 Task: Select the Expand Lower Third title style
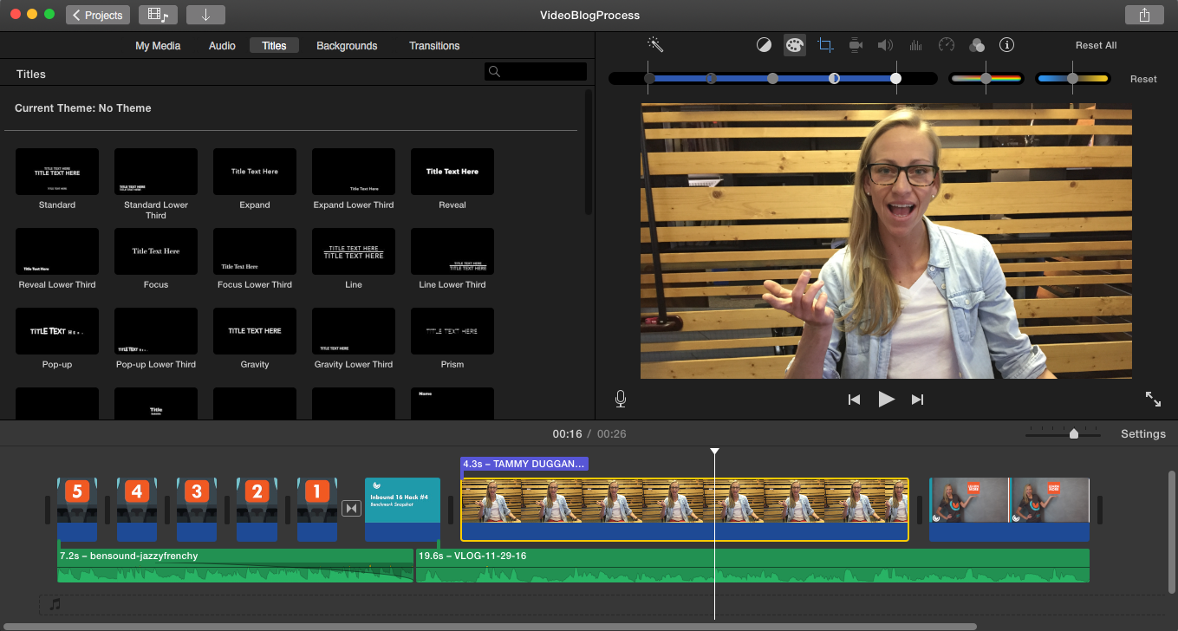point(353,171)
